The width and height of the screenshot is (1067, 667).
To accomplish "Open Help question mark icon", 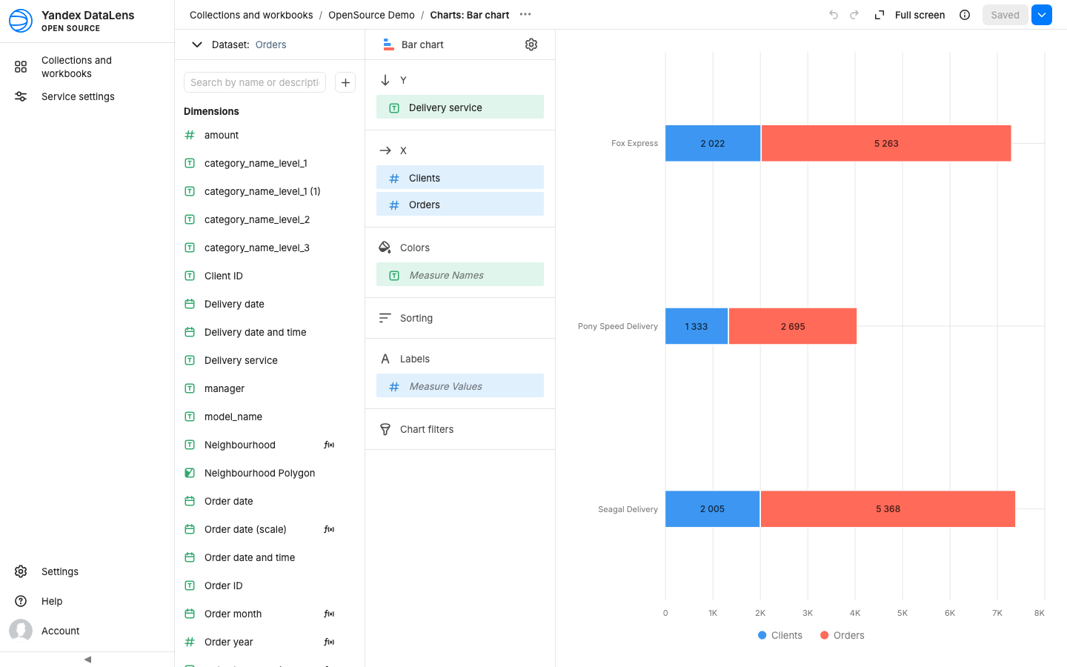I will click(x=21, y=601).
